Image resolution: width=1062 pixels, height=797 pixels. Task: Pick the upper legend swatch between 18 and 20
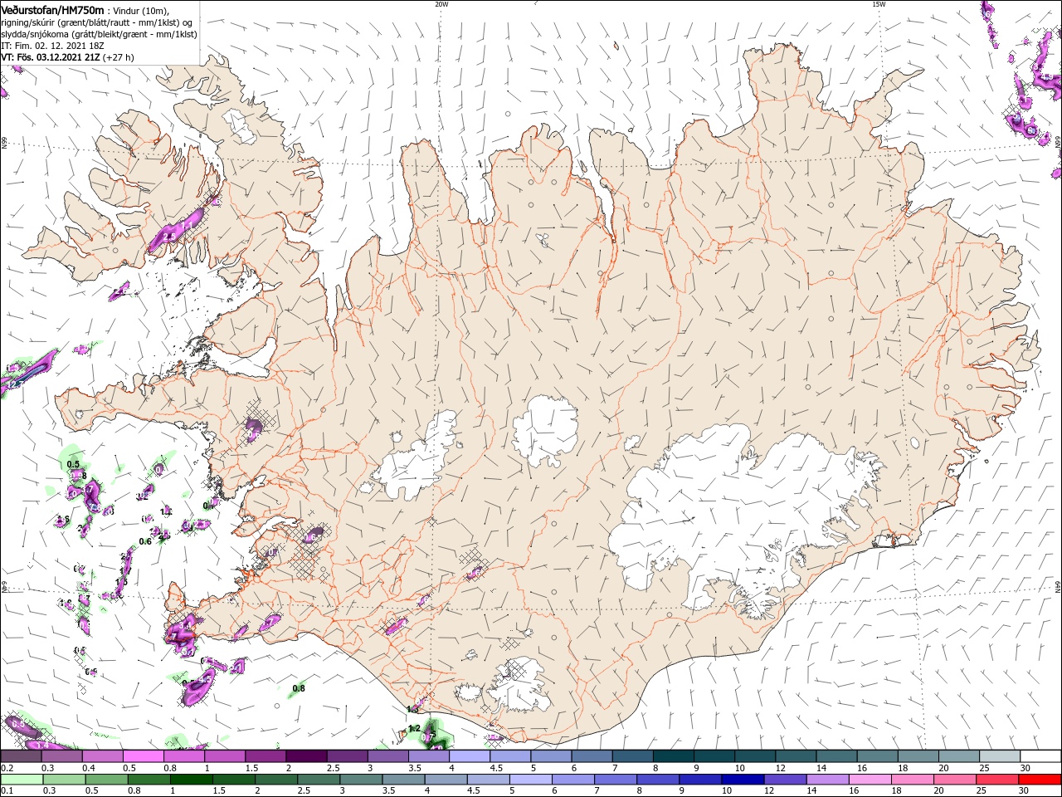(918, 756)
